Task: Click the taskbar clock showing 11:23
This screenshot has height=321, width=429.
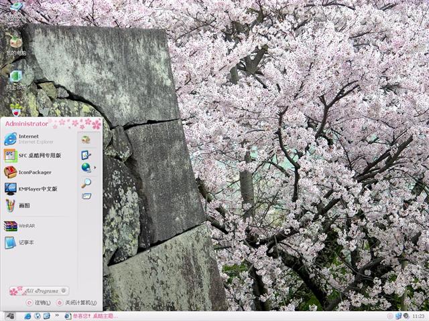Action: click(418, 316)
